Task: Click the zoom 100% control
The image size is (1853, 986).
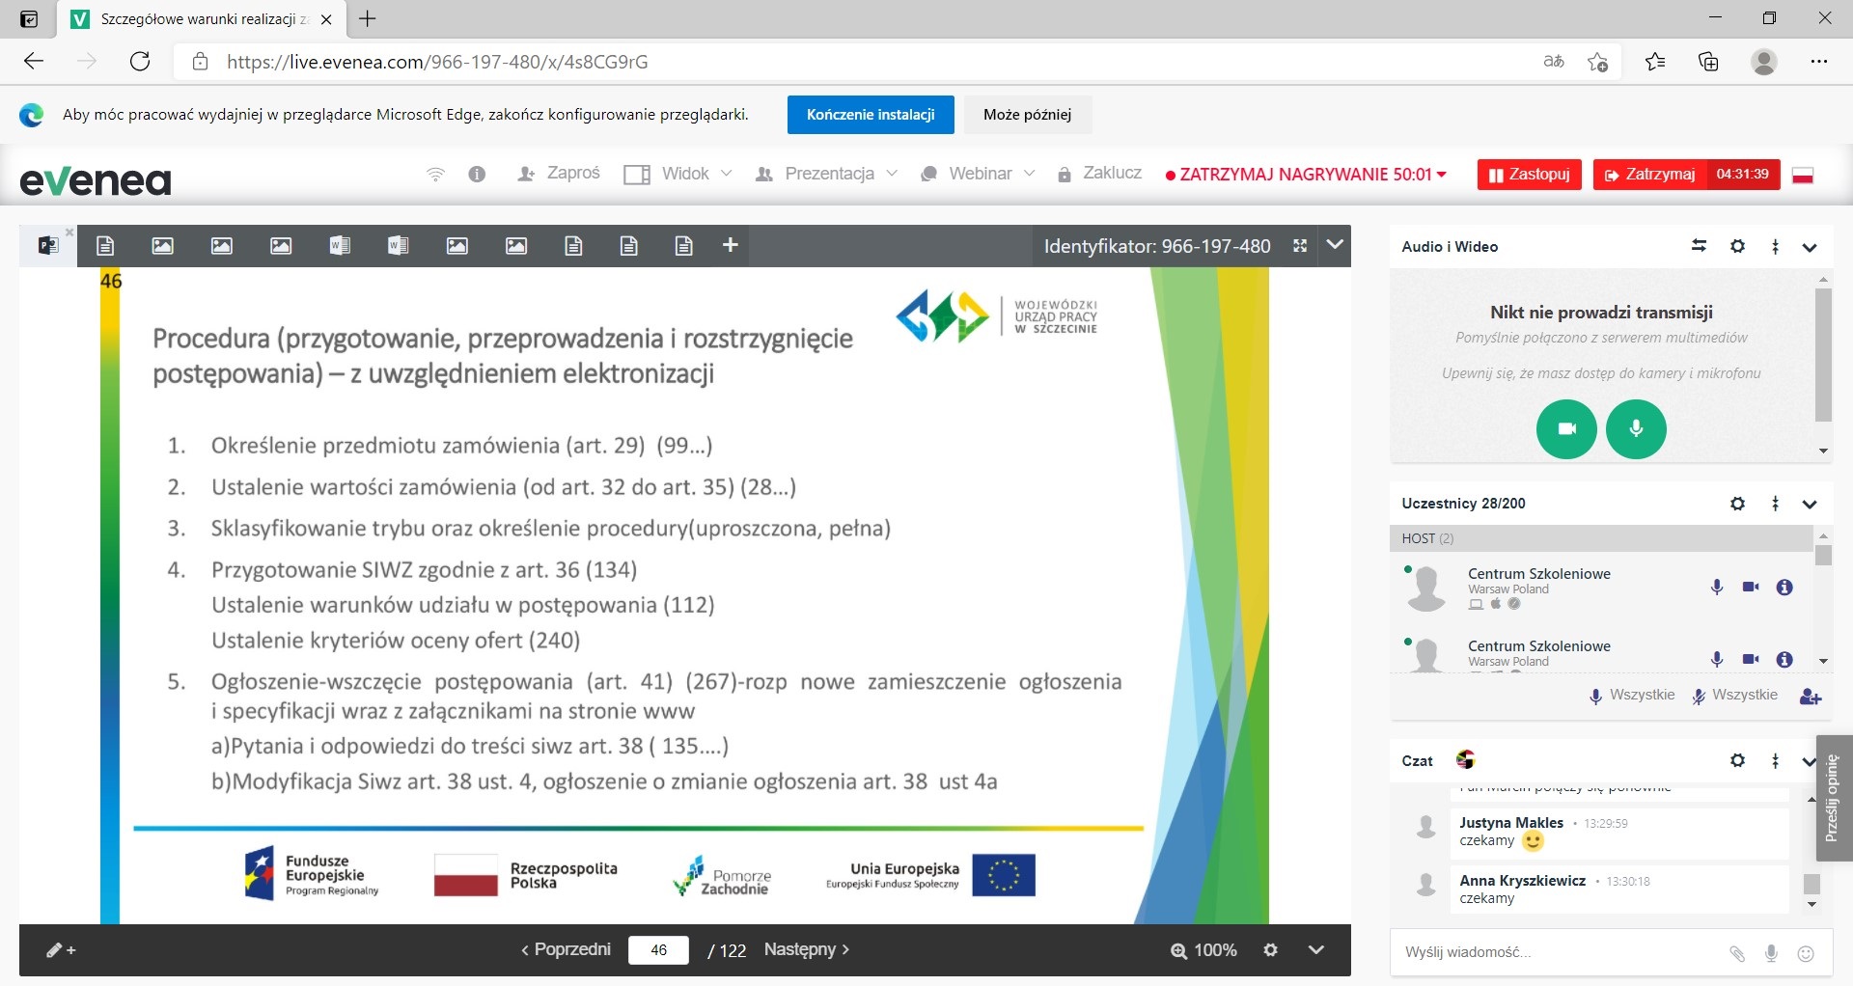Action: 1203,950
